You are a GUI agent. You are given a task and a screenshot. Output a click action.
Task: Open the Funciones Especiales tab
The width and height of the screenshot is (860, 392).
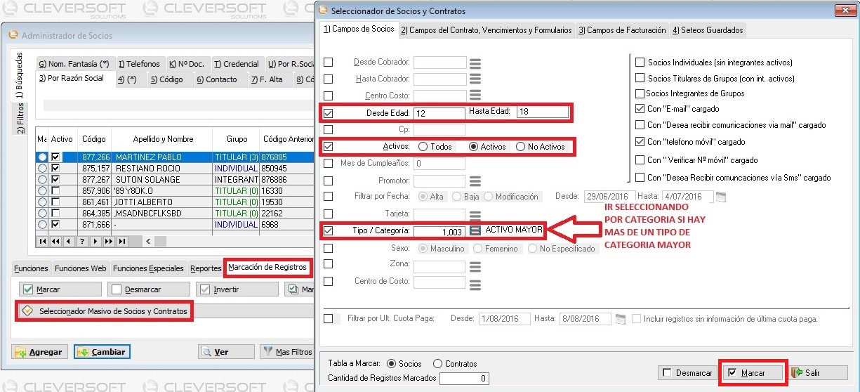147,268
